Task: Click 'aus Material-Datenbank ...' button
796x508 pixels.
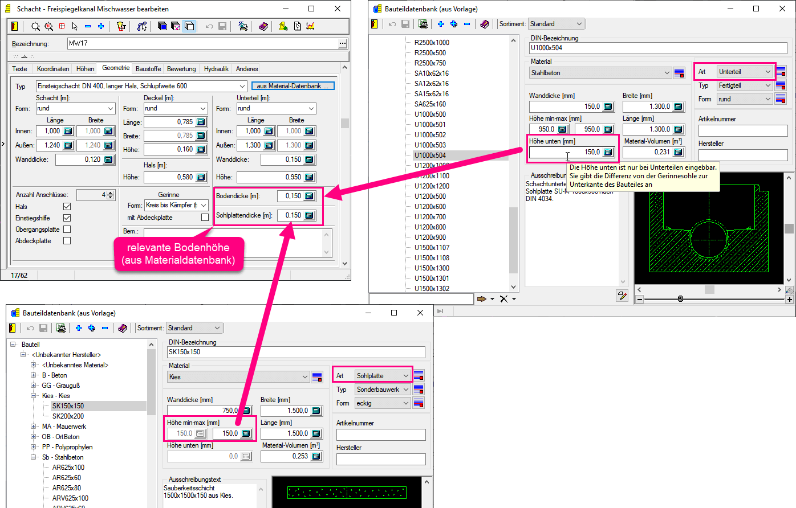Action: 293,86
